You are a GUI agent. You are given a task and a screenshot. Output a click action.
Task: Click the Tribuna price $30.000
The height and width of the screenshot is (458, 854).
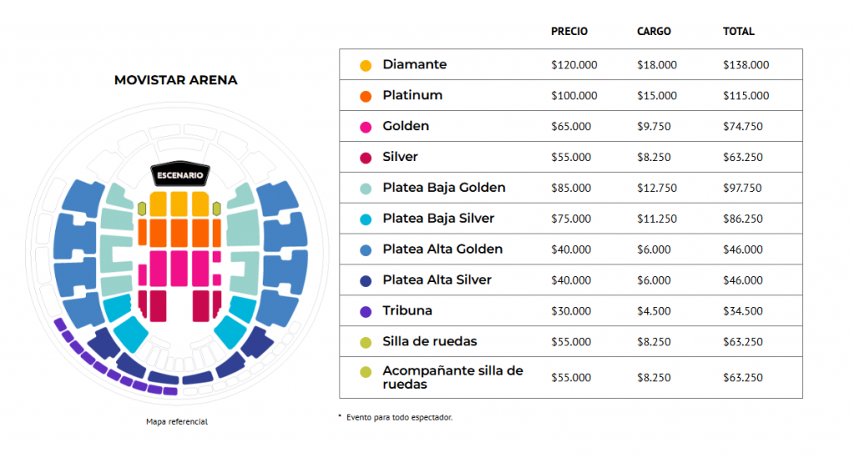pos(571,311)
